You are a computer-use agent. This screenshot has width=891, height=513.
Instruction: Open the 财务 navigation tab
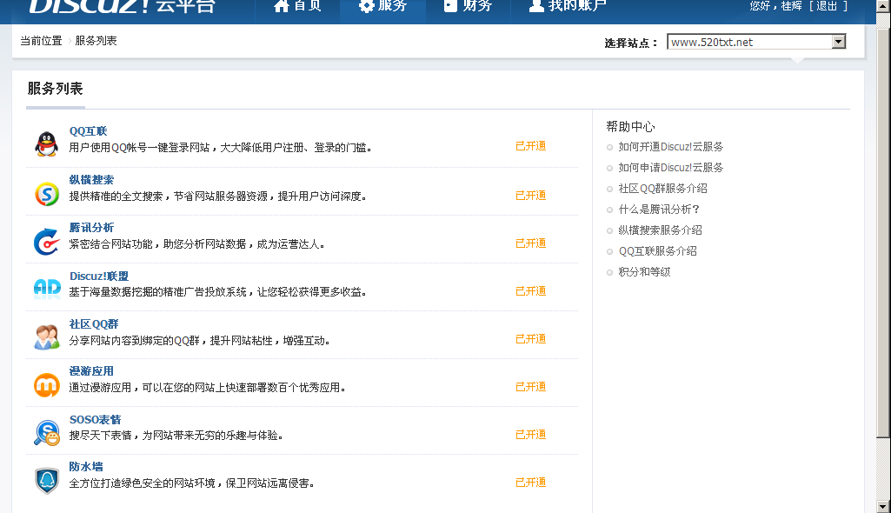point(468,7)
